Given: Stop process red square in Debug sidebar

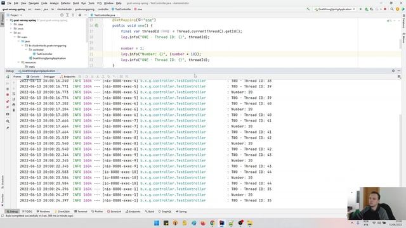Looking at the screenshot, I should click(x=8, y=94).
